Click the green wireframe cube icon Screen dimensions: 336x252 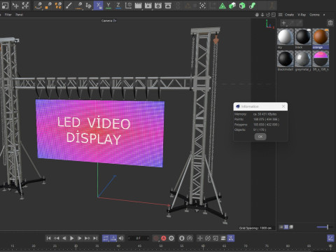point(242,6)
